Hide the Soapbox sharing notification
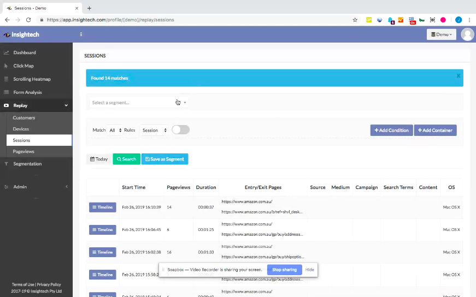This screenshot has height=297, width=476. pyautogui.click(x=310, y=270)
